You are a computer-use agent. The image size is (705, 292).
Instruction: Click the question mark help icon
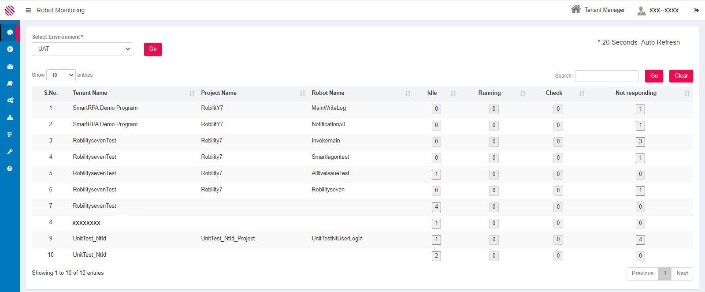tap(10, 168)
